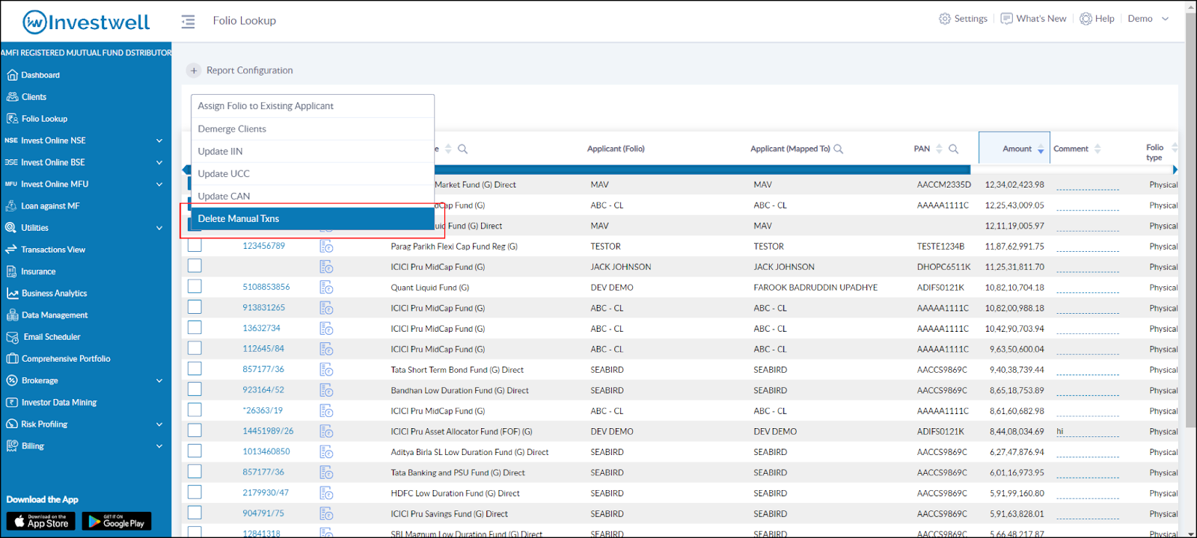Open the Demo user dropdown
The image size is (1197, 538).
pos(1148,19)
